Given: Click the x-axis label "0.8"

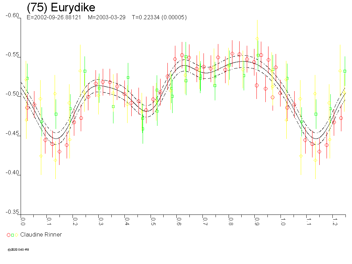Looking at the screenshot, I should click(231, 221).
